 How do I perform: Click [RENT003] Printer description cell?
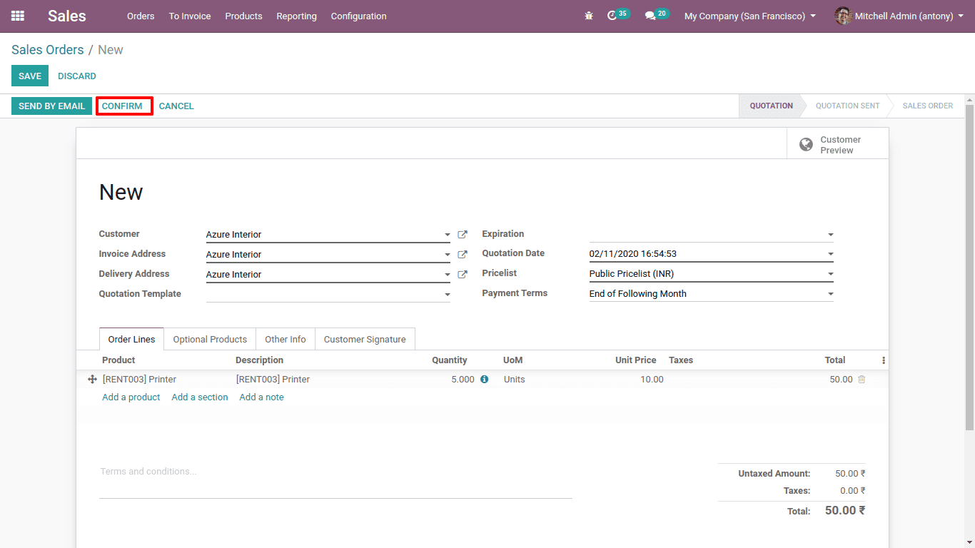[x=273, y=380]
